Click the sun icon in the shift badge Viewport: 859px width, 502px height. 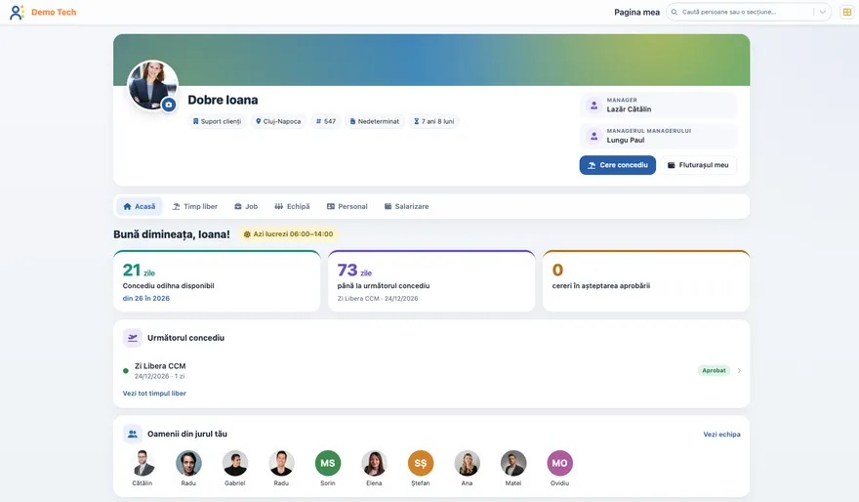coord(247,234)
